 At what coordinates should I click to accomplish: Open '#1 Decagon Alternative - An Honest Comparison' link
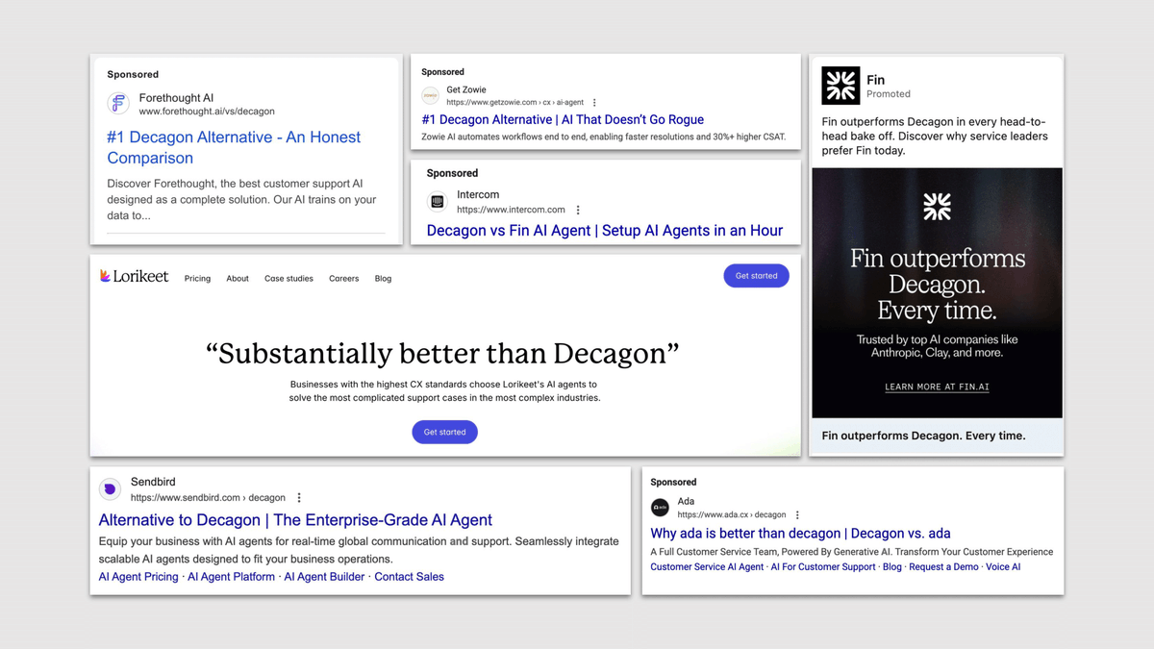[x=234, y=147]
